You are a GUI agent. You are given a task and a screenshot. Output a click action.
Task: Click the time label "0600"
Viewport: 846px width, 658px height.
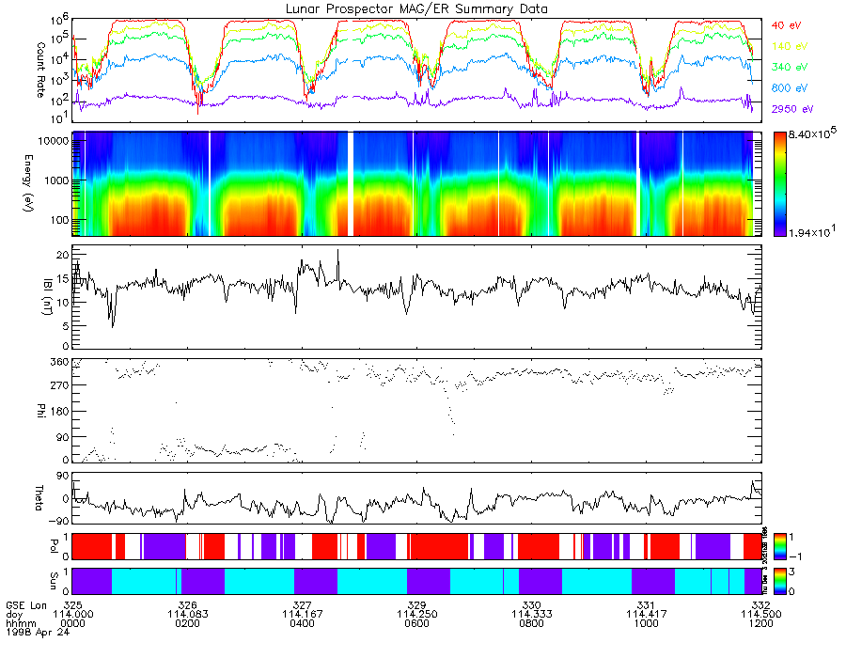(x=417, y=623)
